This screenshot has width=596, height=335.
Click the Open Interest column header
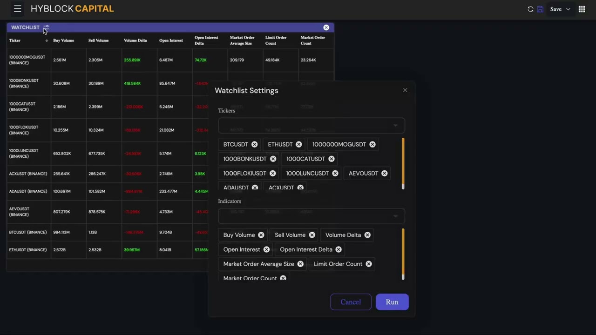click(x=171, y=40)
